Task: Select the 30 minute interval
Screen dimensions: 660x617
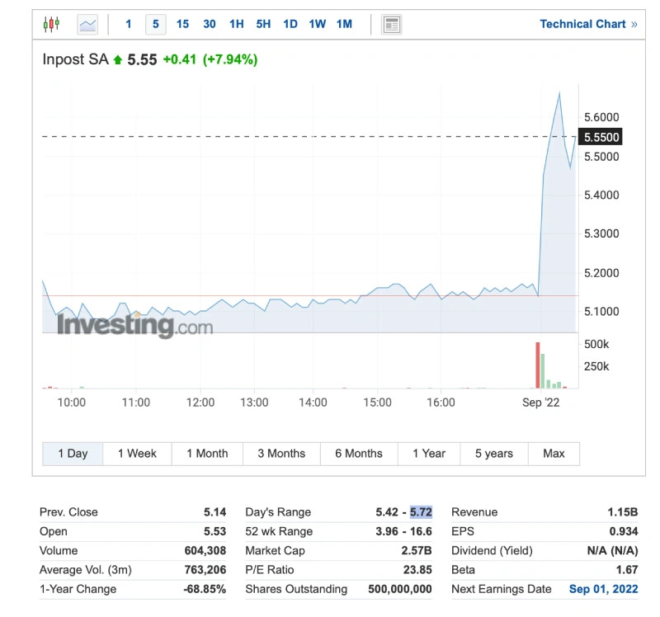Action: click(x=210, y=24)
